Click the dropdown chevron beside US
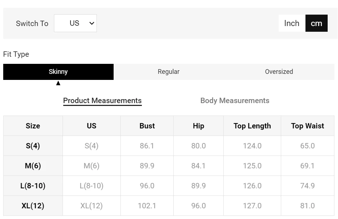Image resolution: width=338 pixels, height=219 pixels. [92, 23]
